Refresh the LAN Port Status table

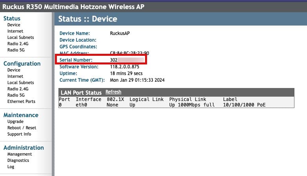click(x=113, y=92)
